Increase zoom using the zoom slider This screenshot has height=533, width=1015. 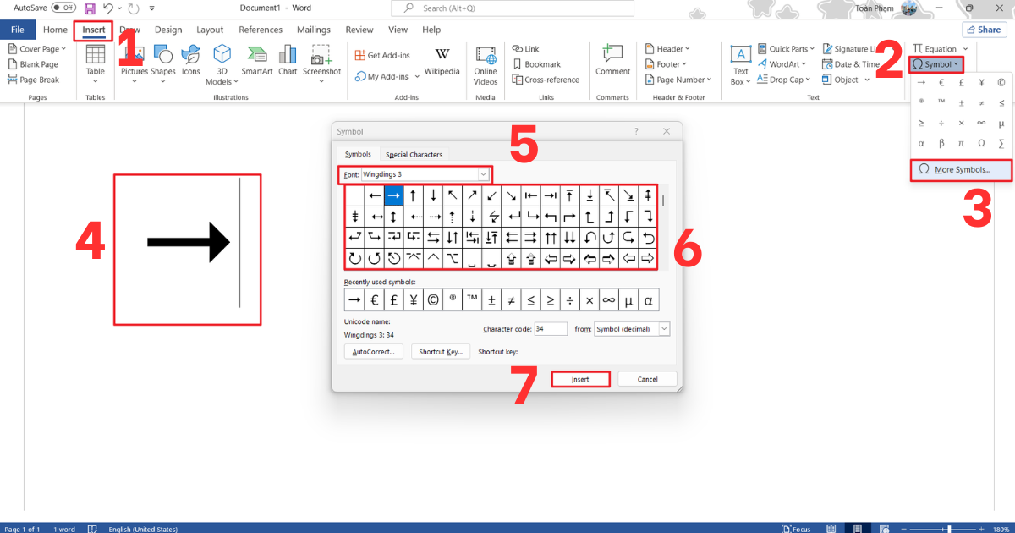click(980, 529)
